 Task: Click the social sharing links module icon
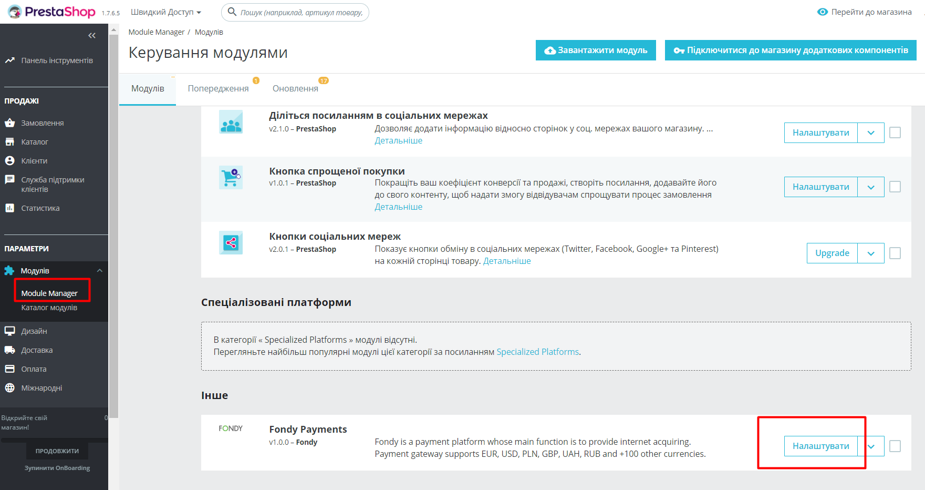pos(231,122)
